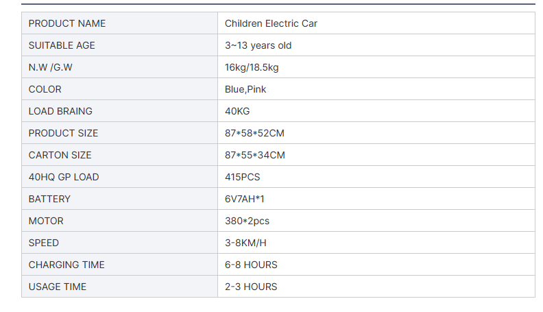
Task: Select the Children Electric Car value
Action: (x=271, y=23)
